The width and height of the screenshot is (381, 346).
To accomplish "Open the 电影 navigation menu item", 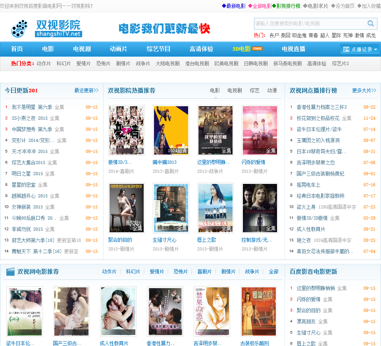I will (x=48, y=49).
